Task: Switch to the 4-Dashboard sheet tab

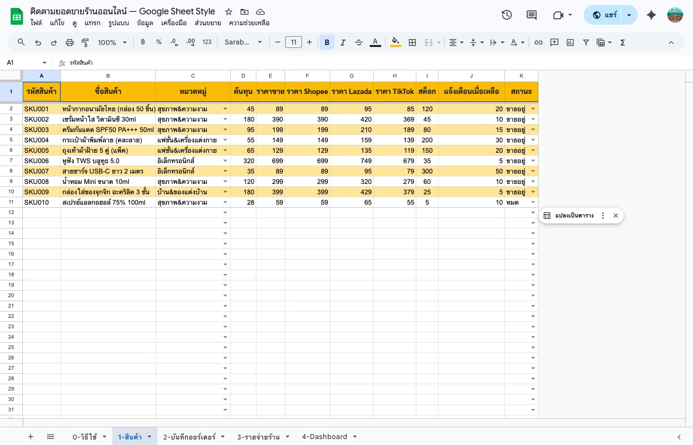Action: pyautogui.click(x=325, y=437)
